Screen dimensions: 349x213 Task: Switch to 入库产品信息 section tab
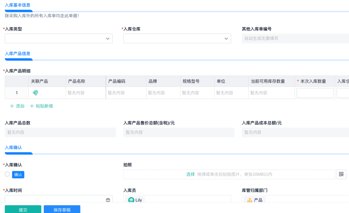[17, 53]
